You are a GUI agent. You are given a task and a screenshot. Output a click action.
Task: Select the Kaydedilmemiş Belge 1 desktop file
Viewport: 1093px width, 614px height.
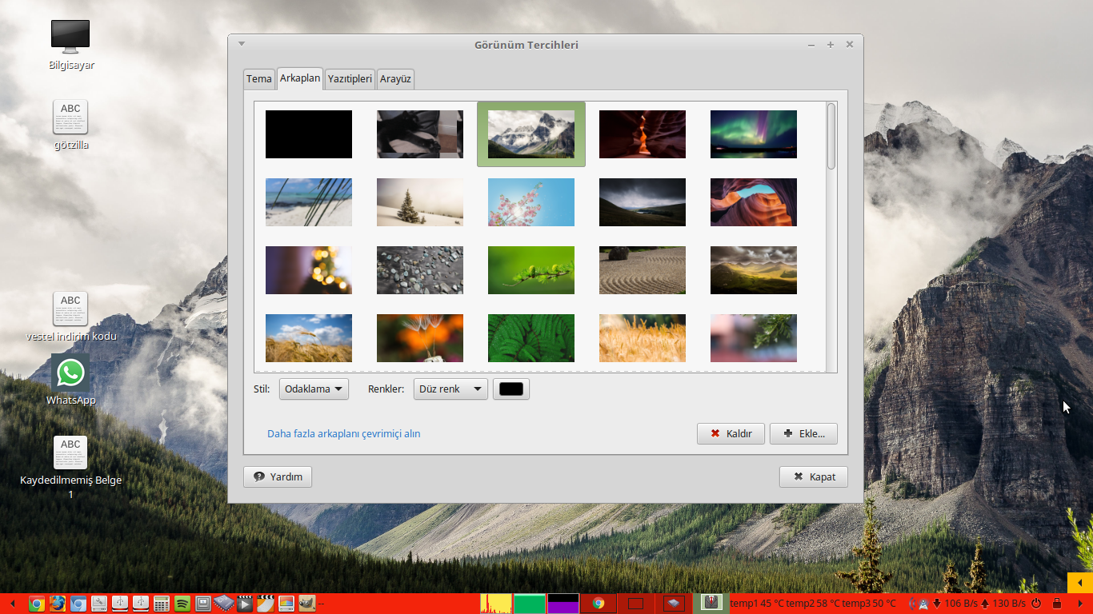tap(70, 468)
